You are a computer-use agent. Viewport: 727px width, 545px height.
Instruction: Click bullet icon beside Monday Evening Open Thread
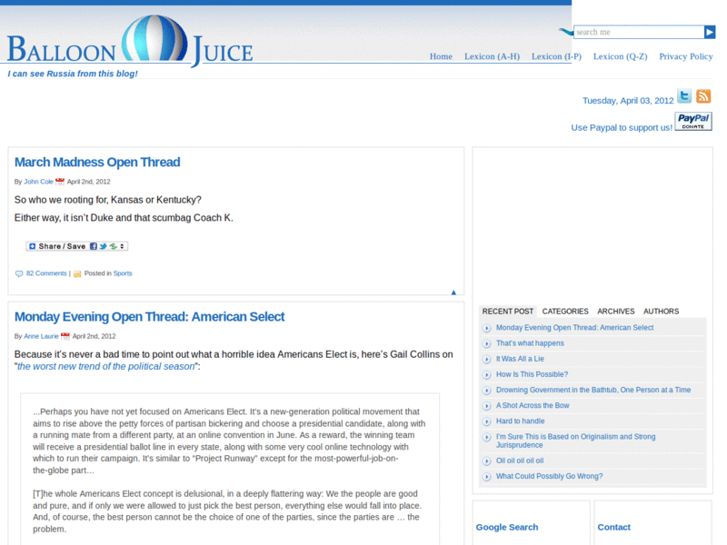pyautogui.click(x=486, y=328)
